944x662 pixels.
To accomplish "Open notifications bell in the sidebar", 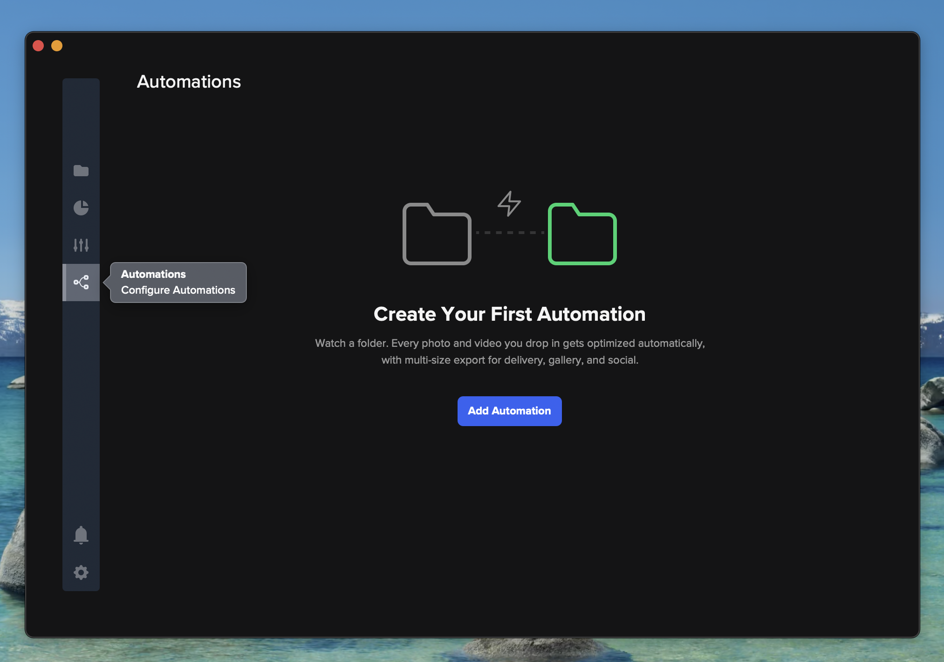I will click(x=81, y=535).
